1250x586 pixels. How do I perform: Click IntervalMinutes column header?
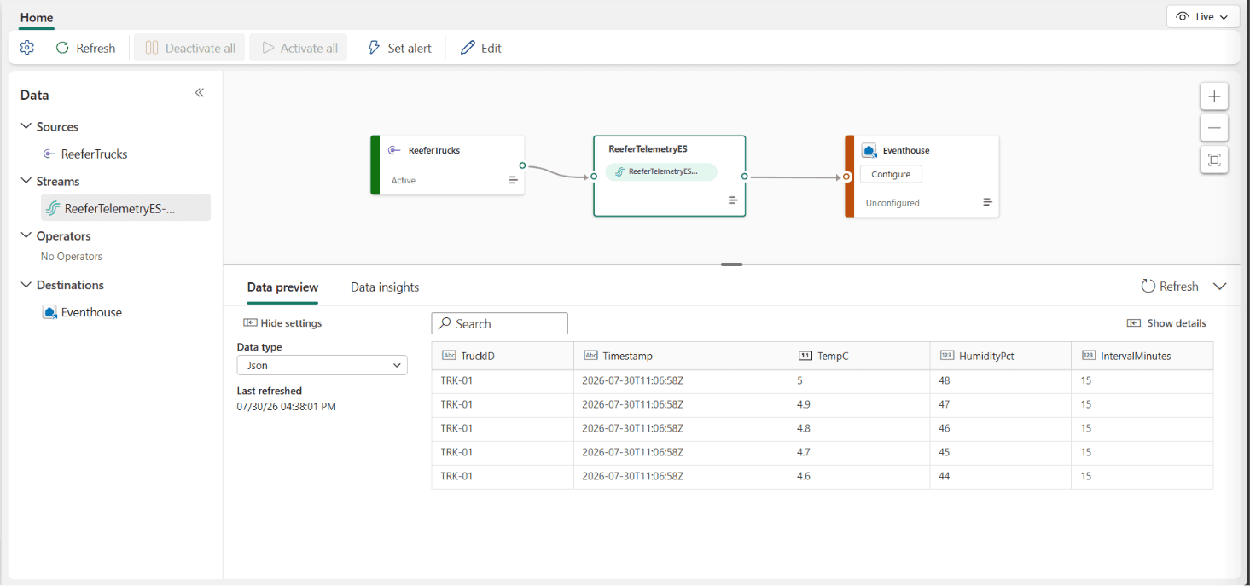point(1142,356)
